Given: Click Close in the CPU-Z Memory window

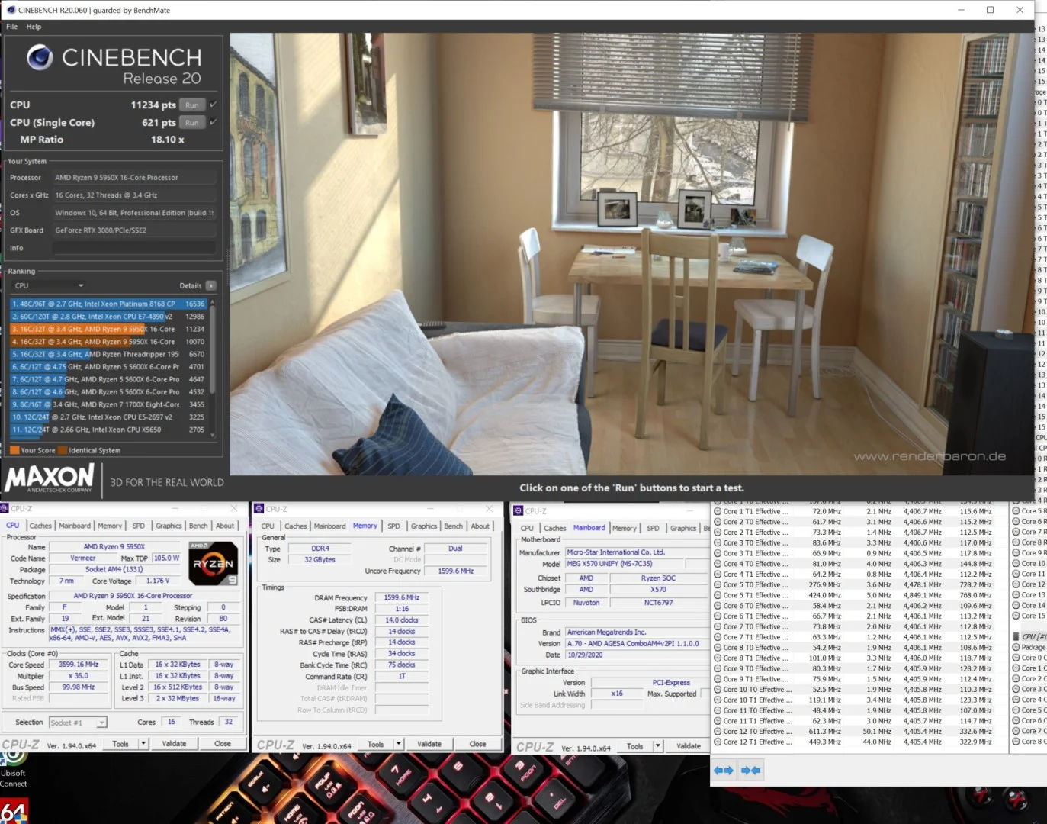Looking at the screenshot, I should pos(477,744).
